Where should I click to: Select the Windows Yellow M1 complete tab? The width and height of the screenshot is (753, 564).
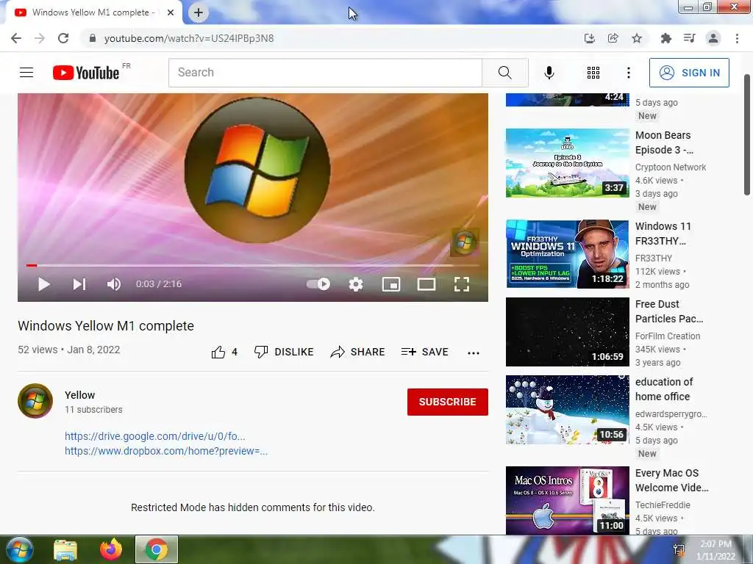(x=93, y=13)
